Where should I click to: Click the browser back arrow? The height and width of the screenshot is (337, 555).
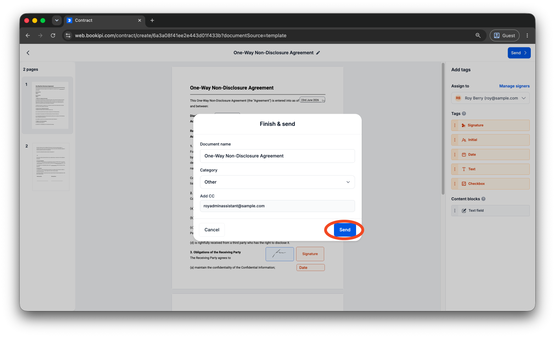(x=28, y=35)
